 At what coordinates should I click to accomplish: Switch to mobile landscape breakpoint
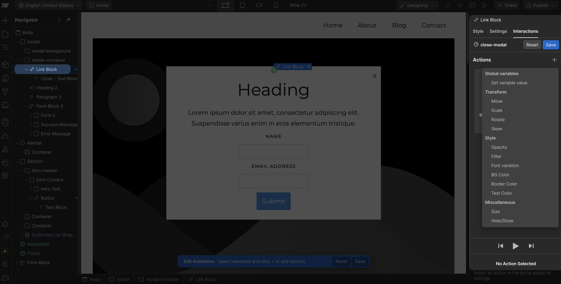click(x=259, y=5)
